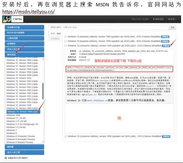The height and width of the screenshot is (163, 183).
Task: Select "Windows 8 Consumer Preview" entry
Action: coord(21,136)
